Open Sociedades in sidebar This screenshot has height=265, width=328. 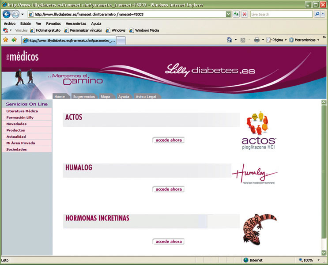pos(27,149)
